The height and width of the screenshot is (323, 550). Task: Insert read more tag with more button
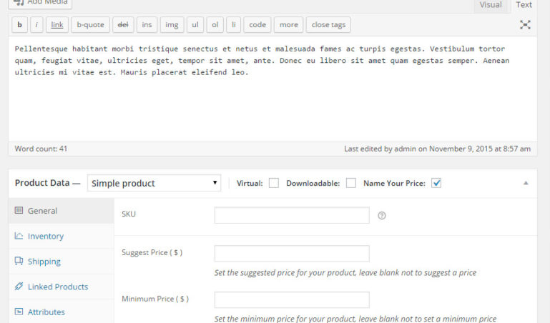coord(289,25)
